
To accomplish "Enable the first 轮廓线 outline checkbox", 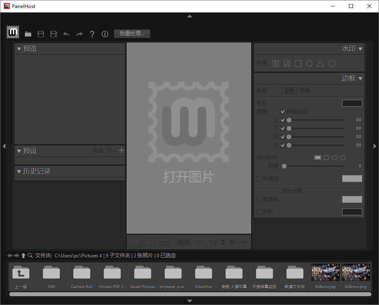I will [259, 178].
